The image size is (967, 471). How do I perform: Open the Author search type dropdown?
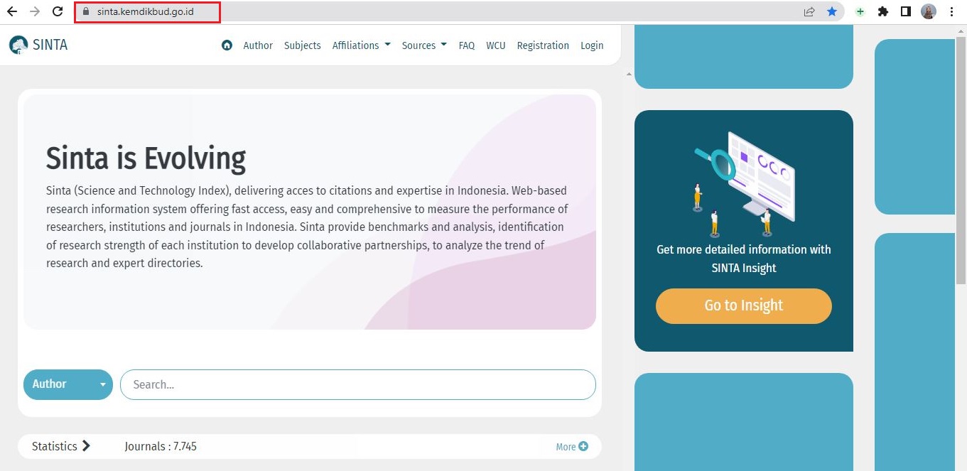coord(68,384)
